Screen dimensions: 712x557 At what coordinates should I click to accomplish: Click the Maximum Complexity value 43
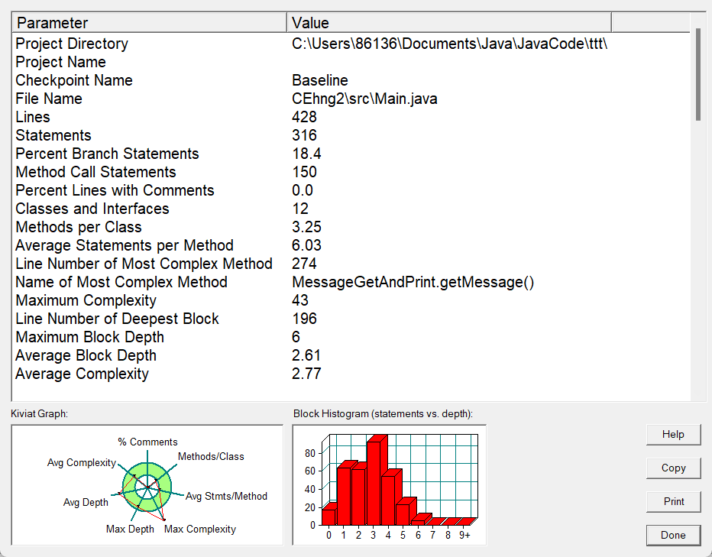click(300, 300)
